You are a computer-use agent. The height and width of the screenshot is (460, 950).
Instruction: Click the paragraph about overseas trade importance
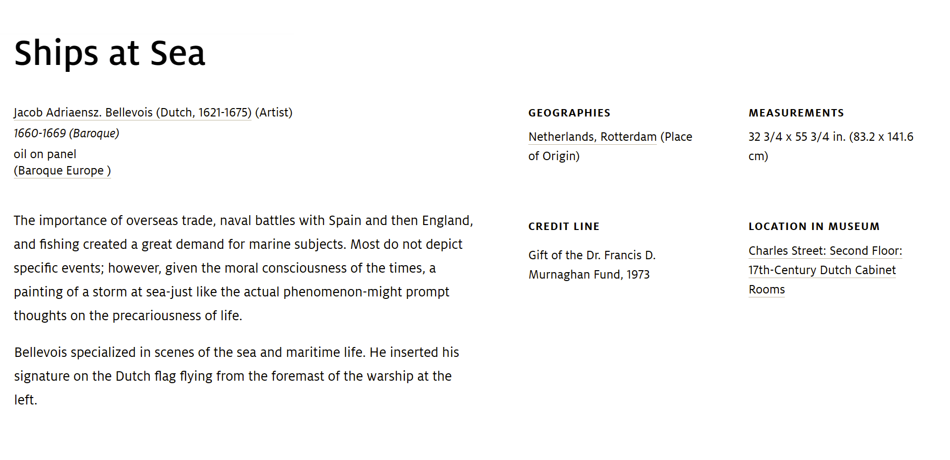click(244, 268)
